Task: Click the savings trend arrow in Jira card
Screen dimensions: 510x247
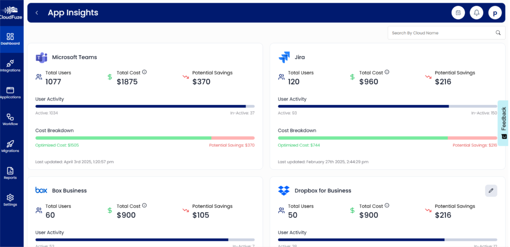Action: point(428,77)
